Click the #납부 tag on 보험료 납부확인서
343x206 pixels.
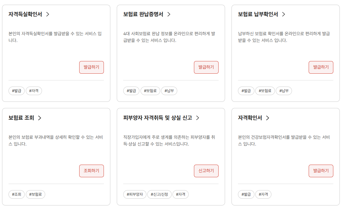coord(284,91)
